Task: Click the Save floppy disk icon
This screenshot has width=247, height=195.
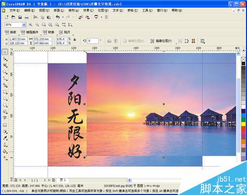Action: pos(20,17)
